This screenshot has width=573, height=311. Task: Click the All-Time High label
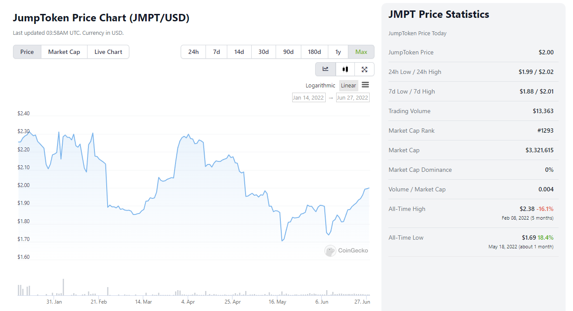[407, 209]
